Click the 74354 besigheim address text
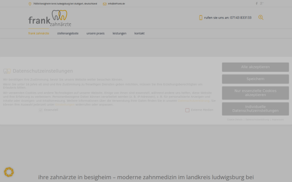This screenshot has width=292, height=182. 65,4
